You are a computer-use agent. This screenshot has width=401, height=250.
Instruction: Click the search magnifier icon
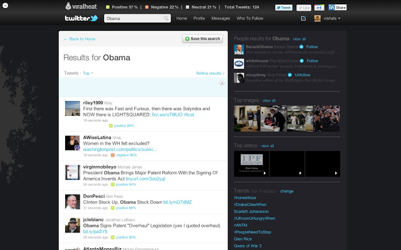pyautogui.click(x=166, y=18)
